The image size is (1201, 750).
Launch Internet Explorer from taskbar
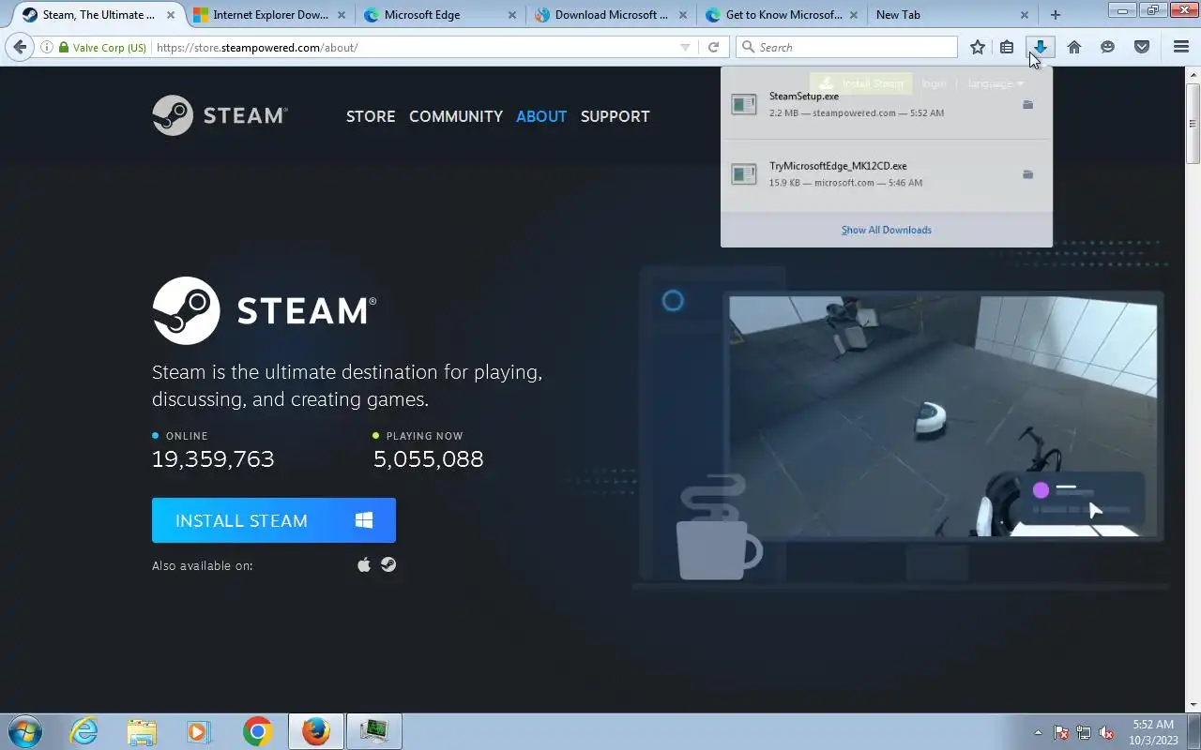tap(84, 731)
